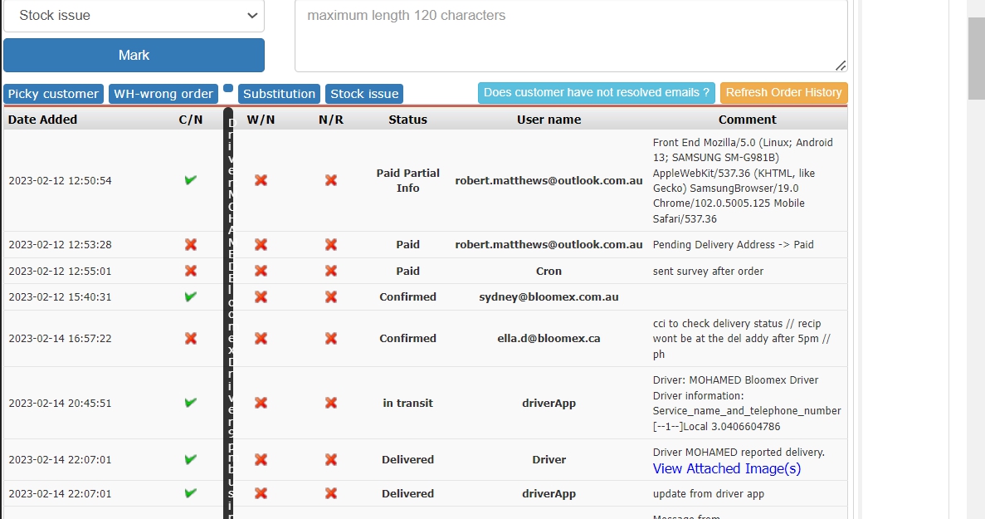Click comment 'update from driver app'
This screenshot has height=519, width=985.
pyautogui.click(x=709, y=493)
